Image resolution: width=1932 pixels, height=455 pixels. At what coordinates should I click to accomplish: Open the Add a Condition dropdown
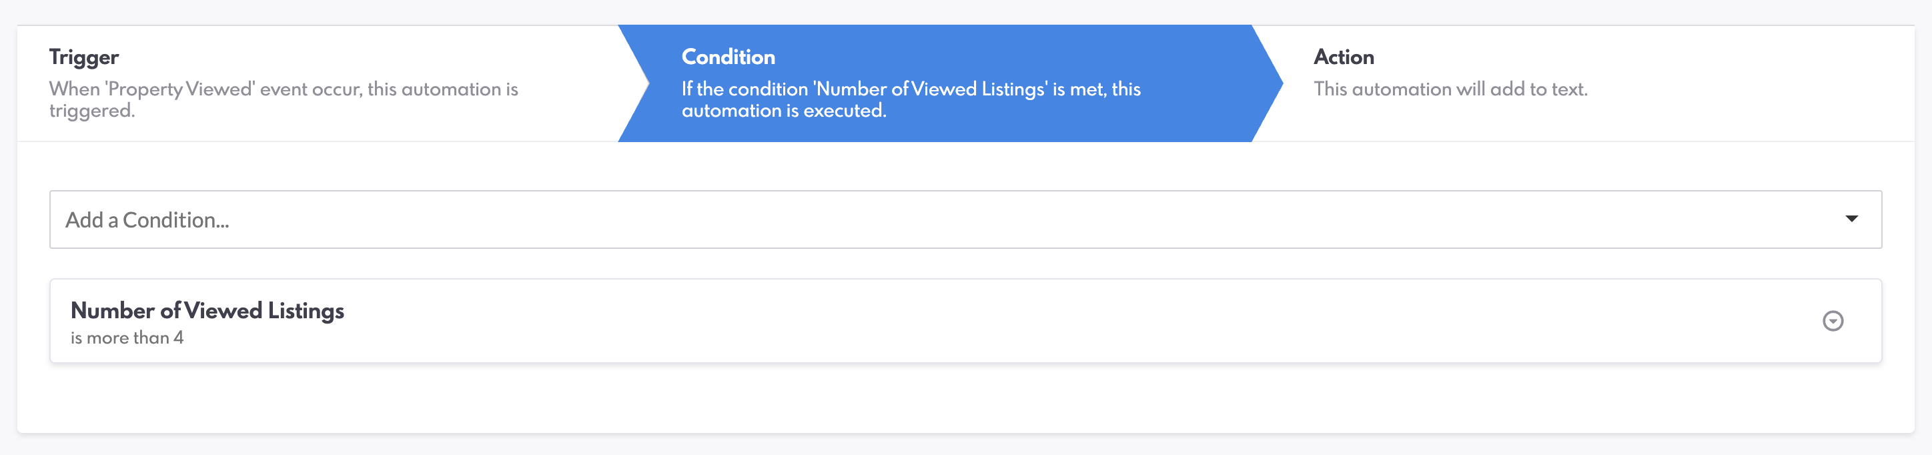[965, 219]
